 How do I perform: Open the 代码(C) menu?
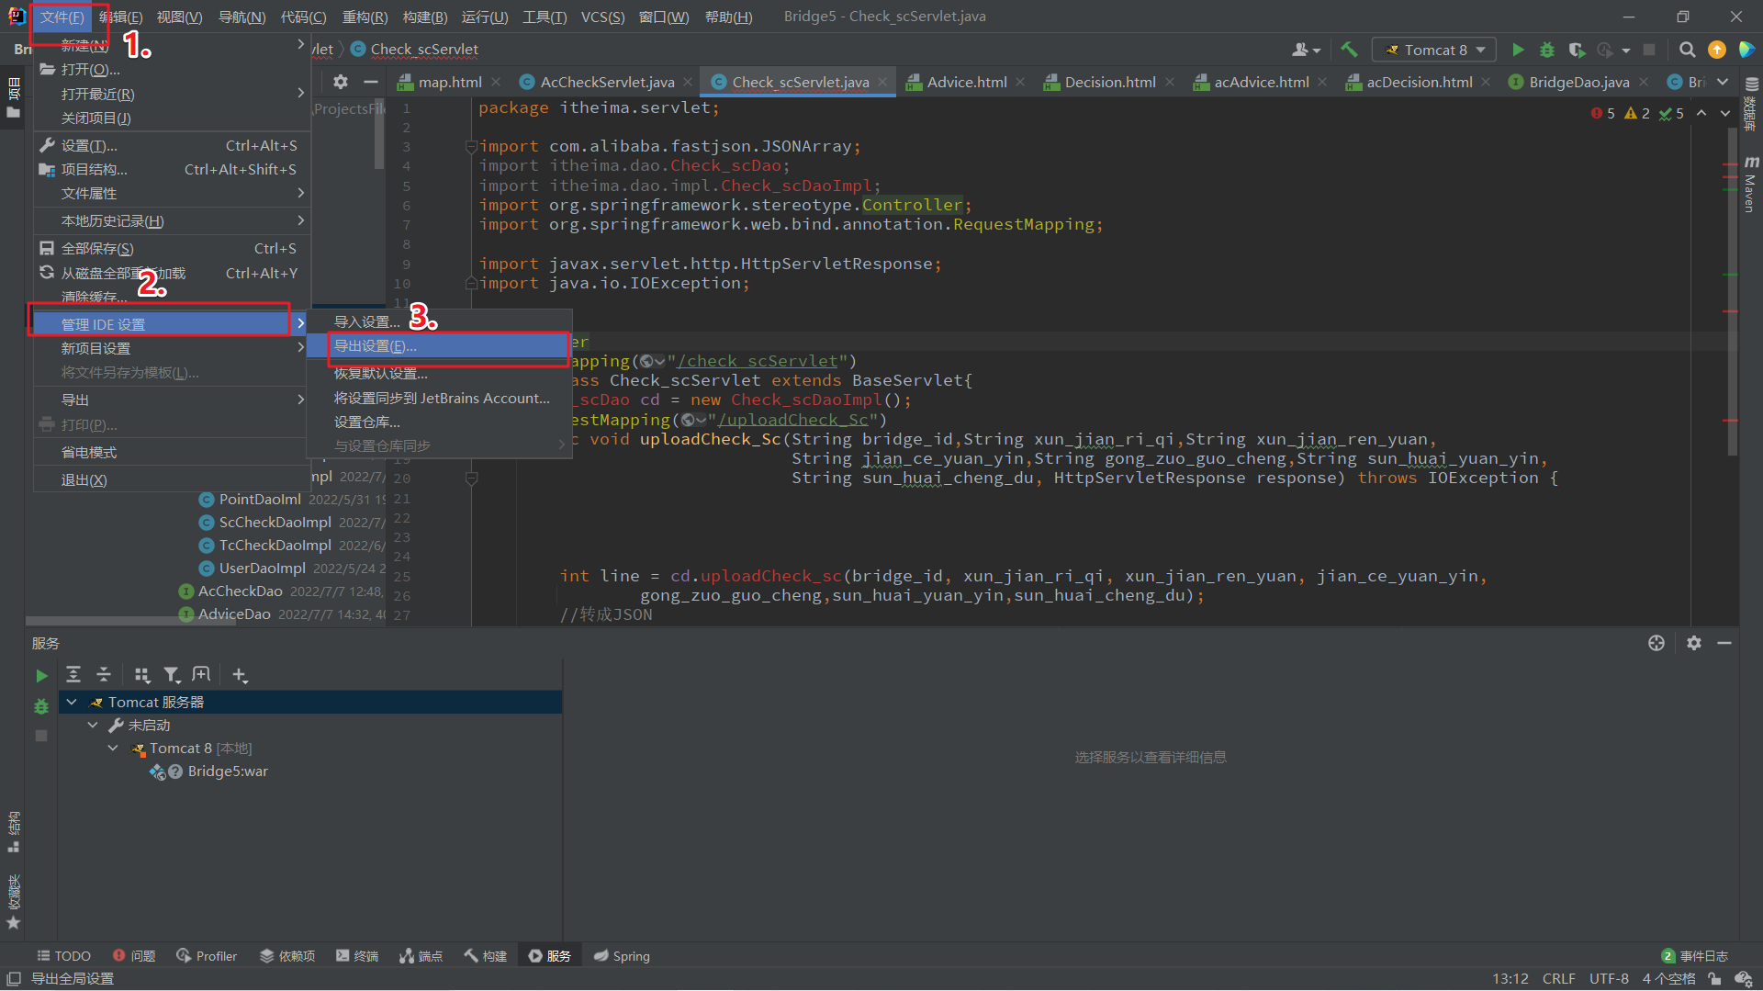[303, 17]
